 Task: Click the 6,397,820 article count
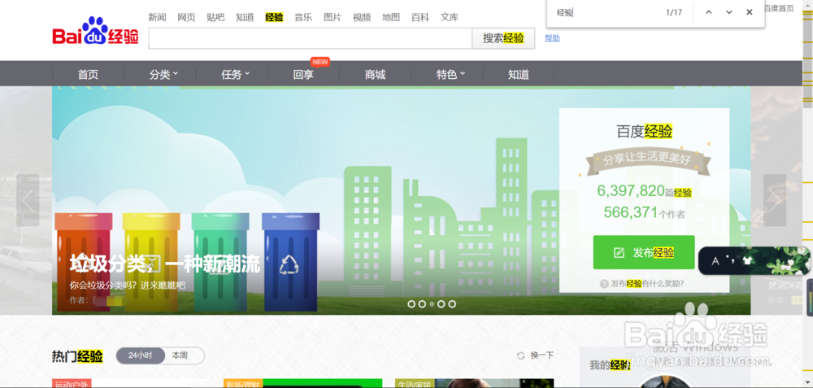coord(631,191)
